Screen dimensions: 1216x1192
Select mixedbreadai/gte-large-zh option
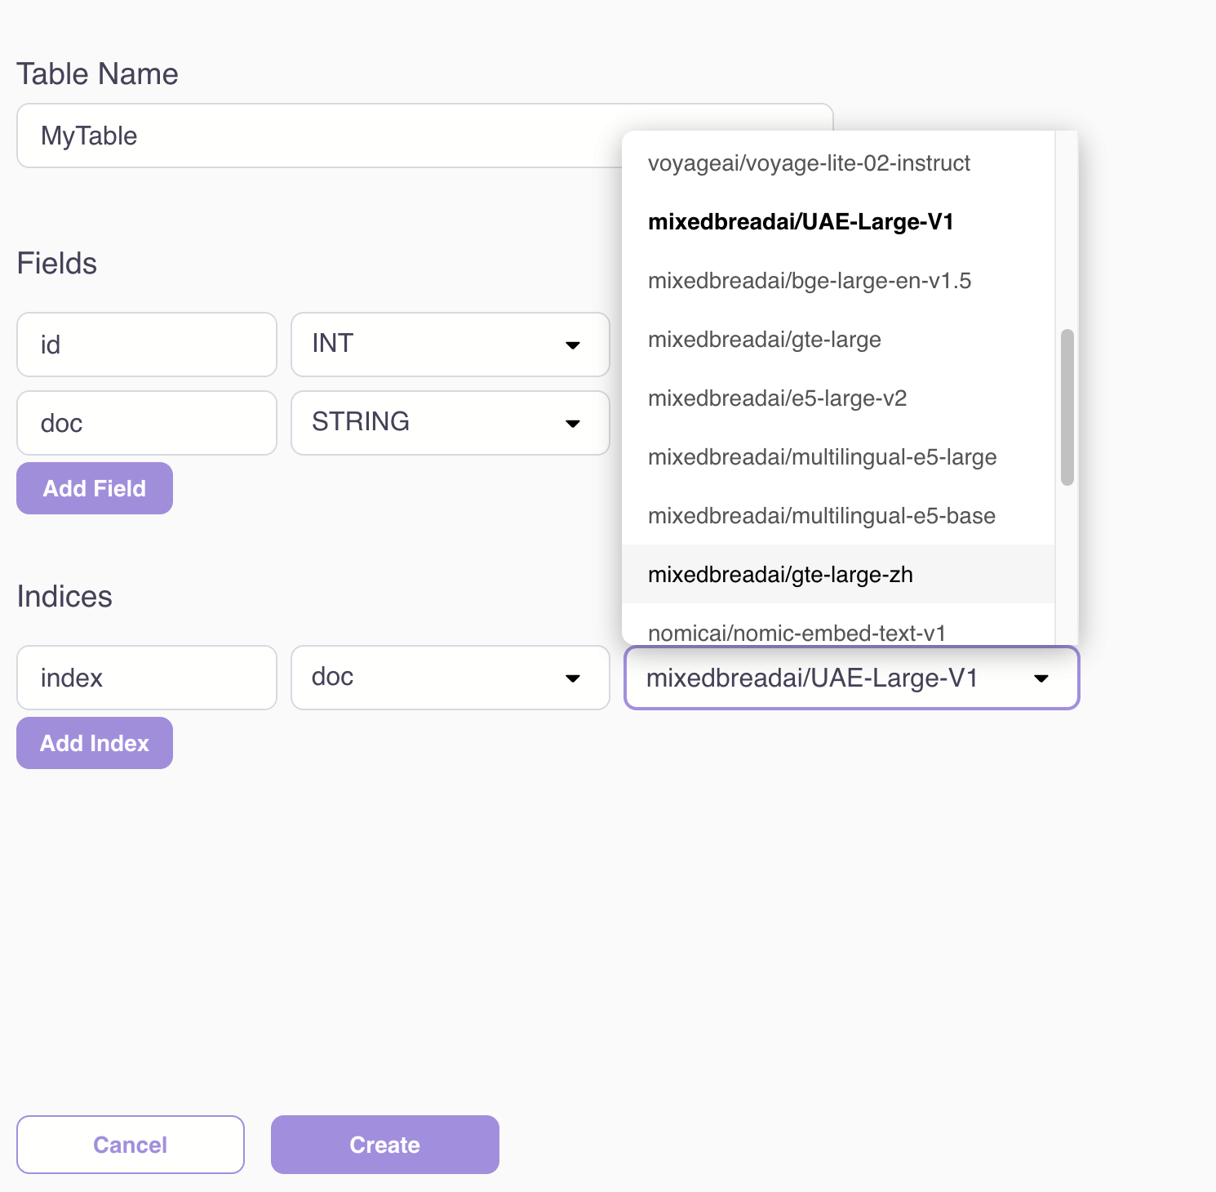(780, 575)
